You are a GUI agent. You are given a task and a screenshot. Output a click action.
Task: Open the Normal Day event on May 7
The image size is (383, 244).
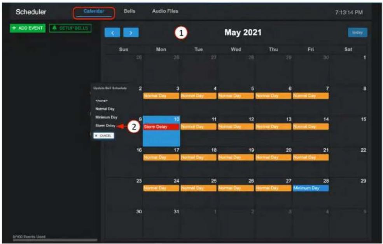click(x=311, y=96)
